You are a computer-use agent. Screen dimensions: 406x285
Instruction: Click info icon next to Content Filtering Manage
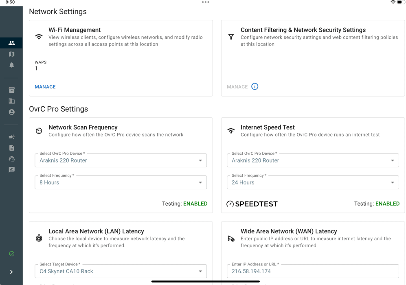pos(255,87)
